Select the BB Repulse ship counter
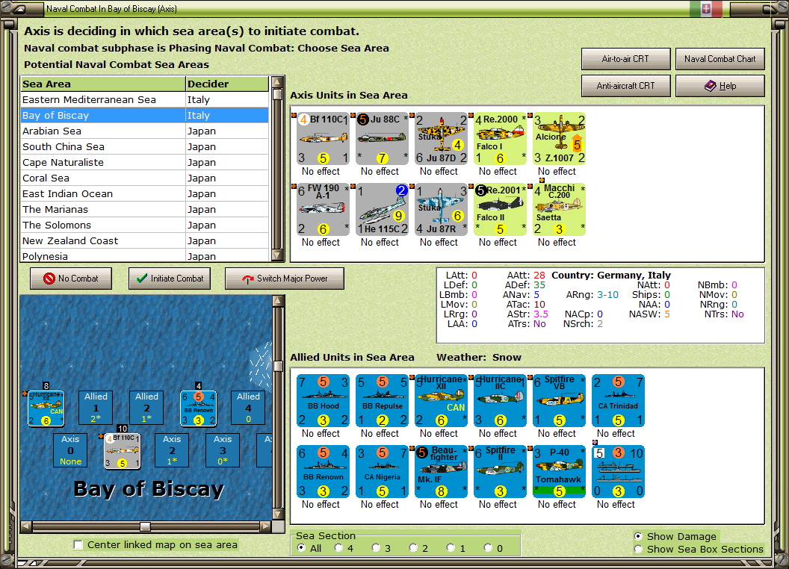789x569 pixels. tap(382, 400)
